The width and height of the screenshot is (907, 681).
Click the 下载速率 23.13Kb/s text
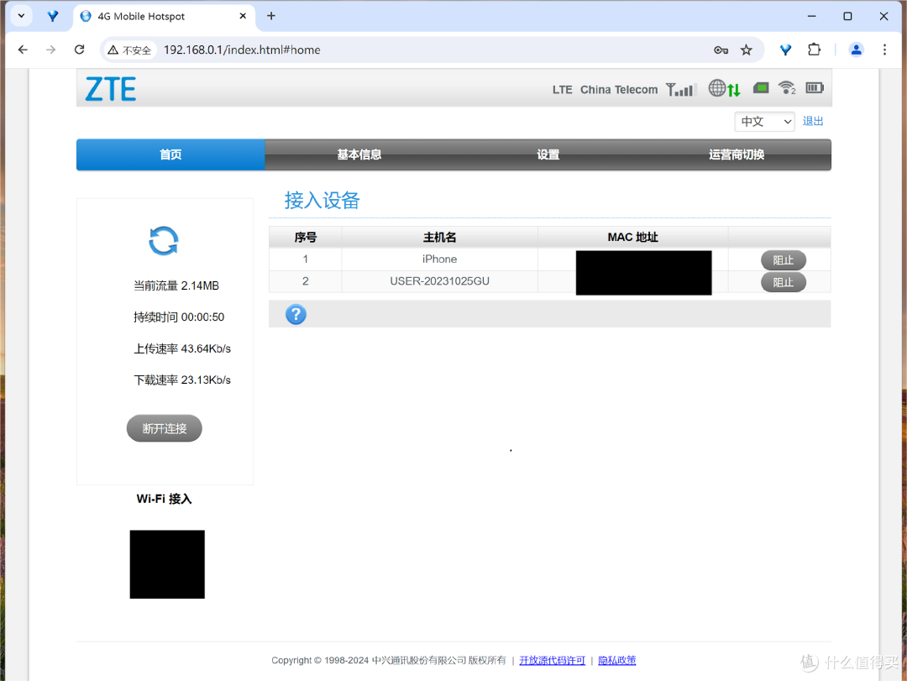(182, 380)
